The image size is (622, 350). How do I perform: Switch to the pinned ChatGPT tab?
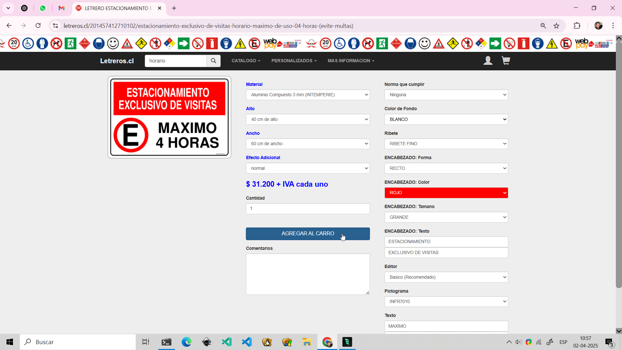point(24,8)
